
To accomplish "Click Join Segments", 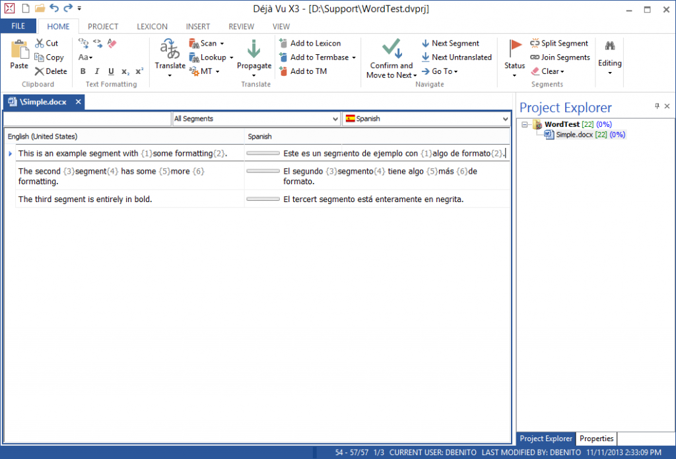I will (560, 57).
